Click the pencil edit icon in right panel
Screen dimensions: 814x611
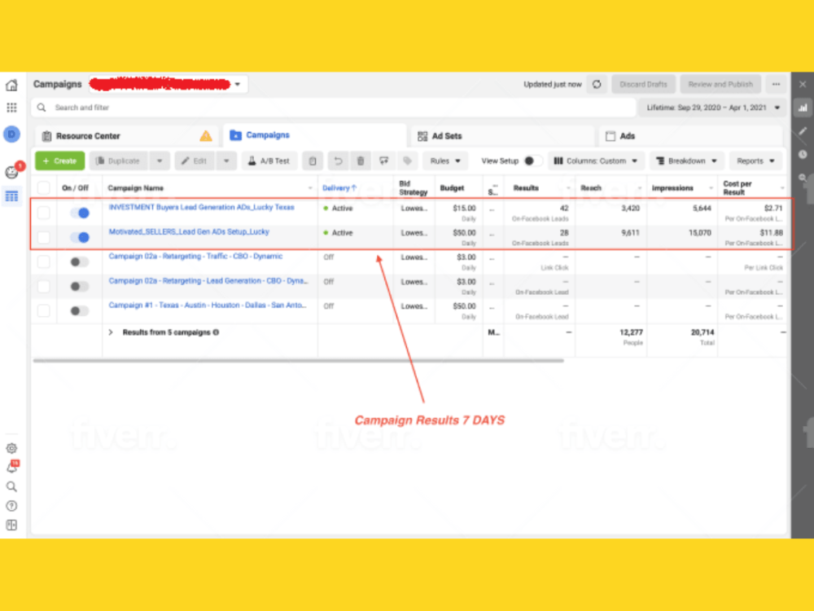coord(803,131)
